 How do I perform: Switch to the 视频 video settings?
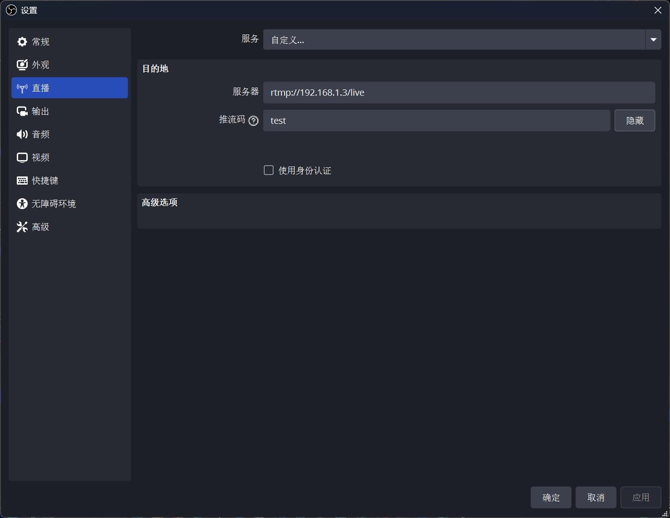69,157
